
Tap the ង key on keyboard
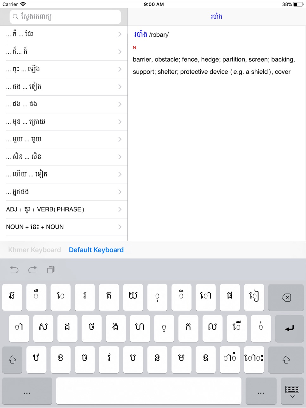click(x=116, y=328)
